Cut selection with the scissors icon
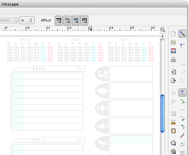 [x=173, y=122]
